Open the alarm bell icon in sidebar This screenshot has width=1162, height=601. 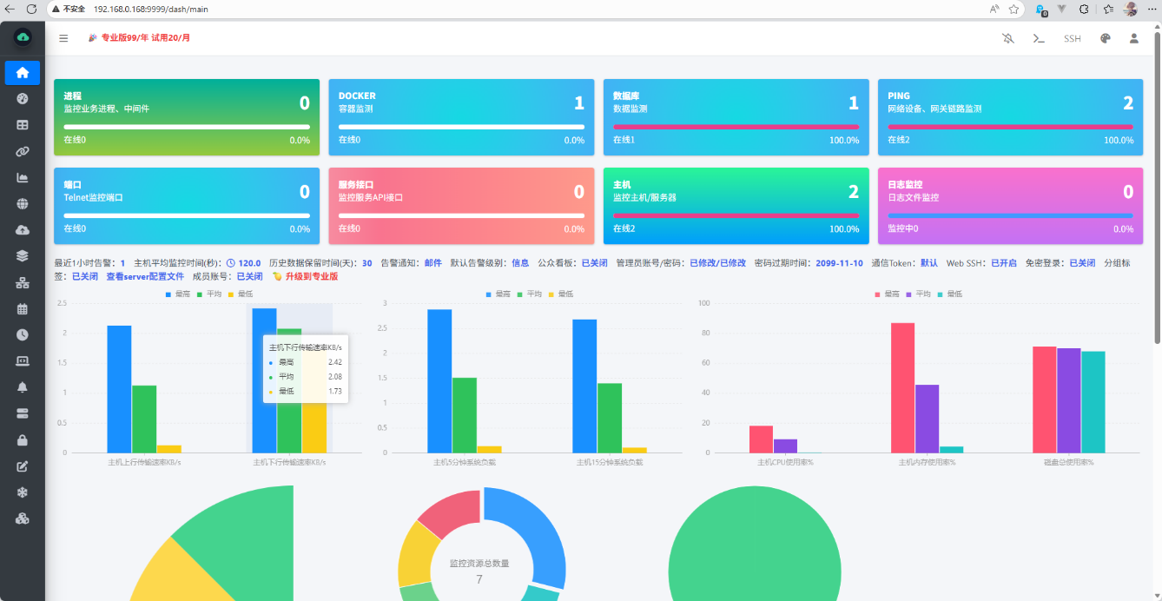pyautogui.click(x=23, y=387)
